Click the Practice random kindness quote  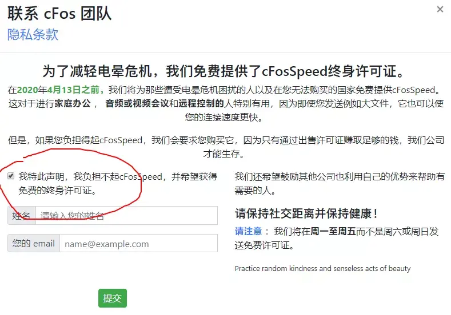coord(323,268)
